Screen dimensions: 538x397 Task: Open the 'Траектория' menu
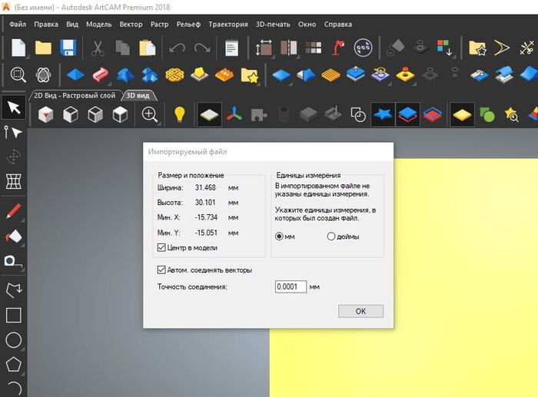[228, 24]
